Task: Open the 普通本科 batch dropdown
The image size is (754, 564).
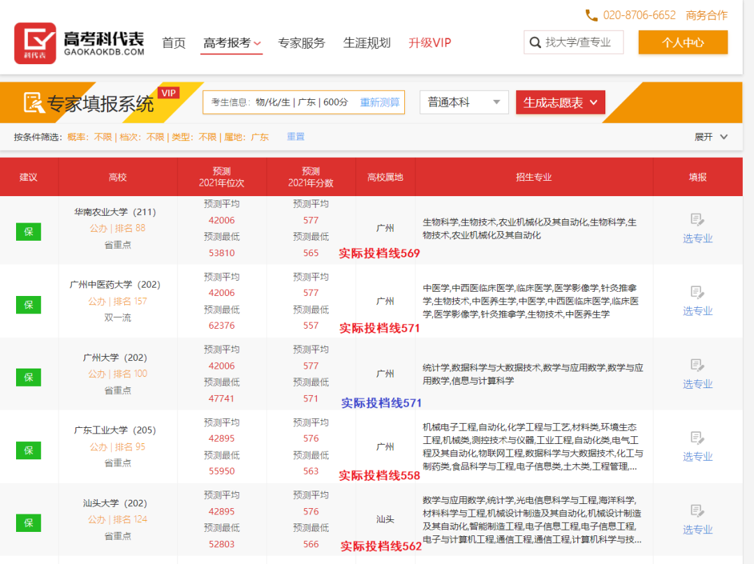Action: click(464, 103)
